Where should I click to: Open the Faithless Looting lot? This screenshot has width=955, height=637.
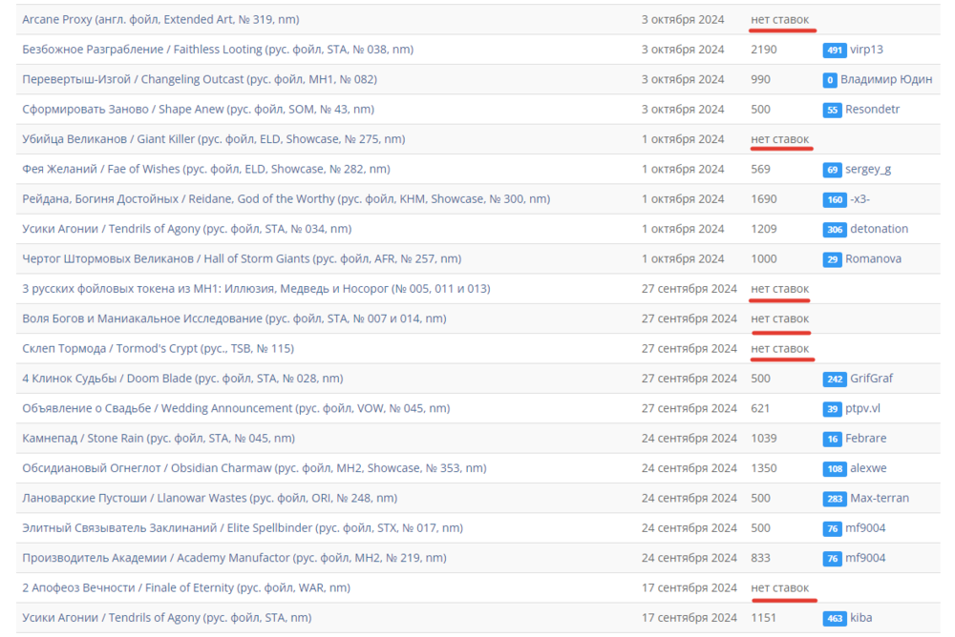click(217, 49)
